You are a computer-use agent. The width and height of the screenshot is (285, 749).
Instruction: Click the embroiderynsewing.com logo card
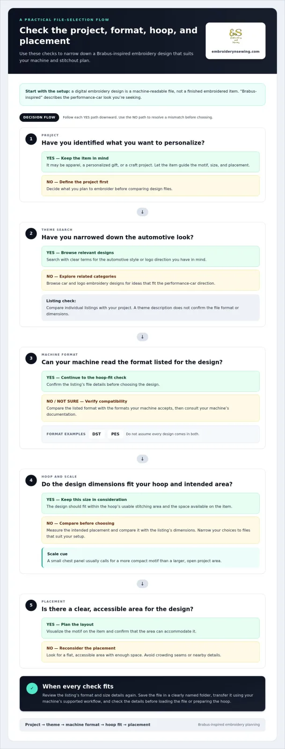[x=235, y=41]
